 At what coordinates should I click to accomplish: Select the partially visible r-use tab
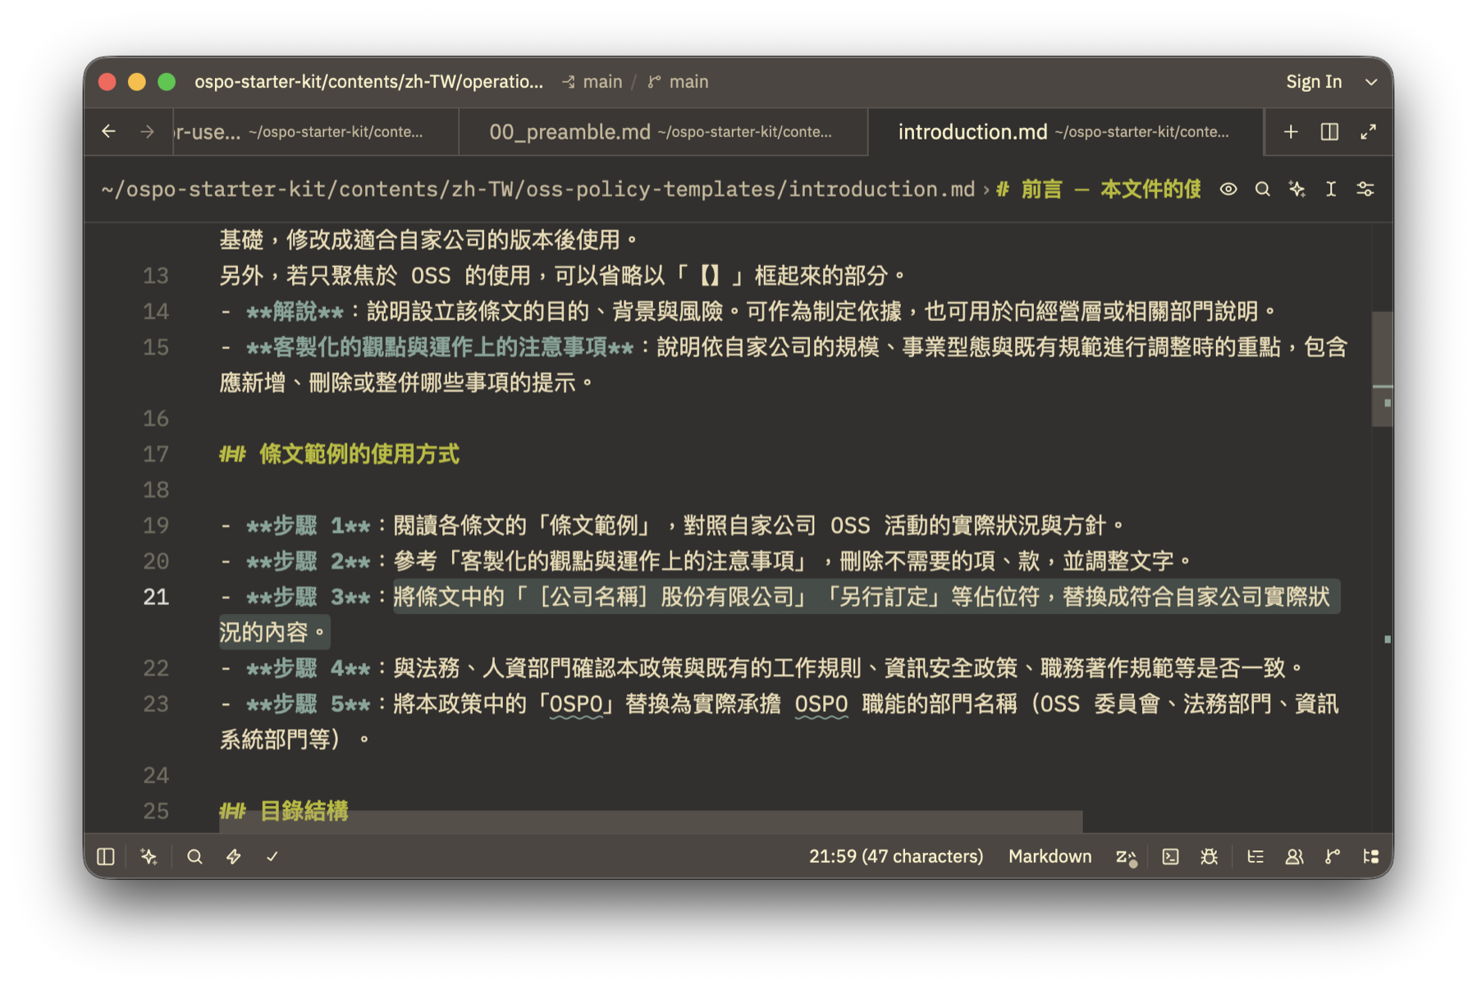[x=316, y=131]
